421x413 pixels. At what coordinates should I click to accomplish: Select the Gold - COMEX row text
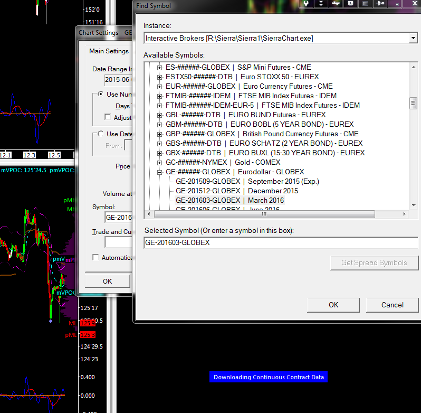[x=257, y=162]
